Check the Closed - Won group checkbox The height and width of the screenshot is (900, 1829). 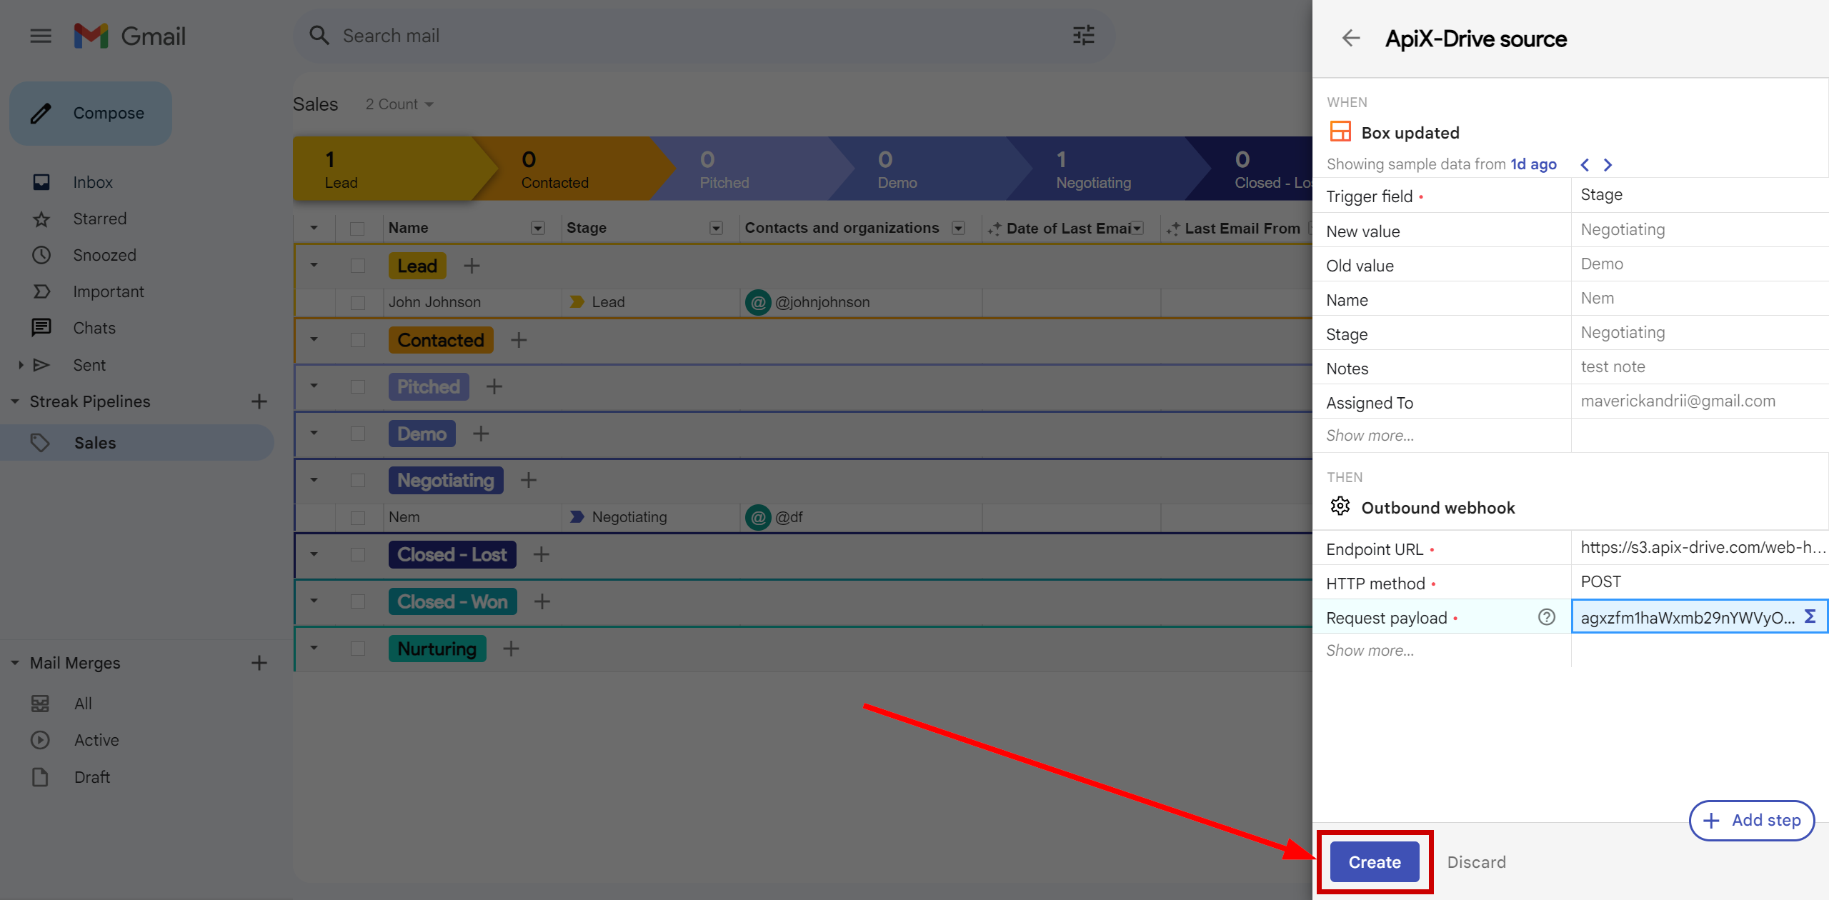(x=357, y=601)
